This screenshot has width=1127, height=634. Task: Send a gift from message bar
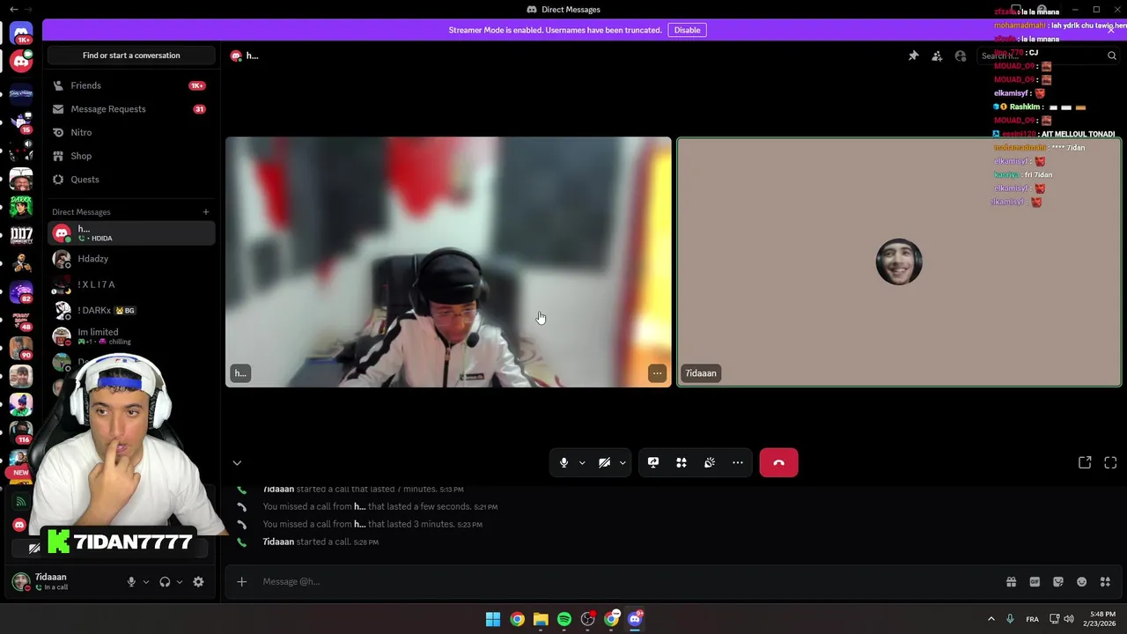[x=1011, y=581]
